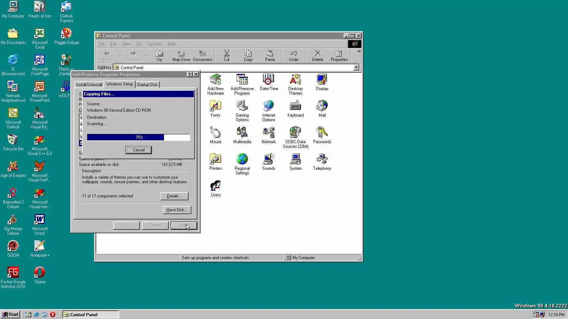This screenshot has height=319, width=568.
Task: Open the View menu in Control Panel
Action: tap(126, 44)
